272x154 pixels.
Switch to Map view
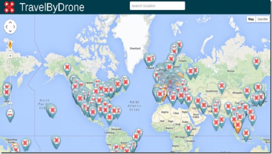pos(251,19)
